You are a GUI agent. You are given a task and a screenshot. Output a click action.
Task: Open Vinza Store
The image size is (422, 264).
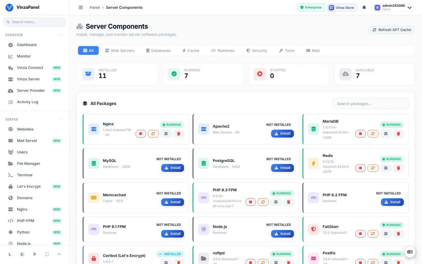click(342, 8)
